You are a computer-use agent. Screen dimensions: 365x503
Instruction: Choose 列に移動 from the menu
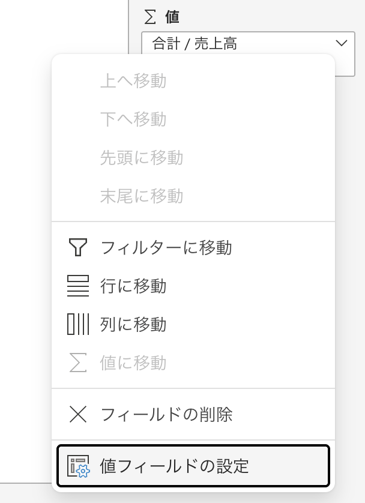[133, 324]
